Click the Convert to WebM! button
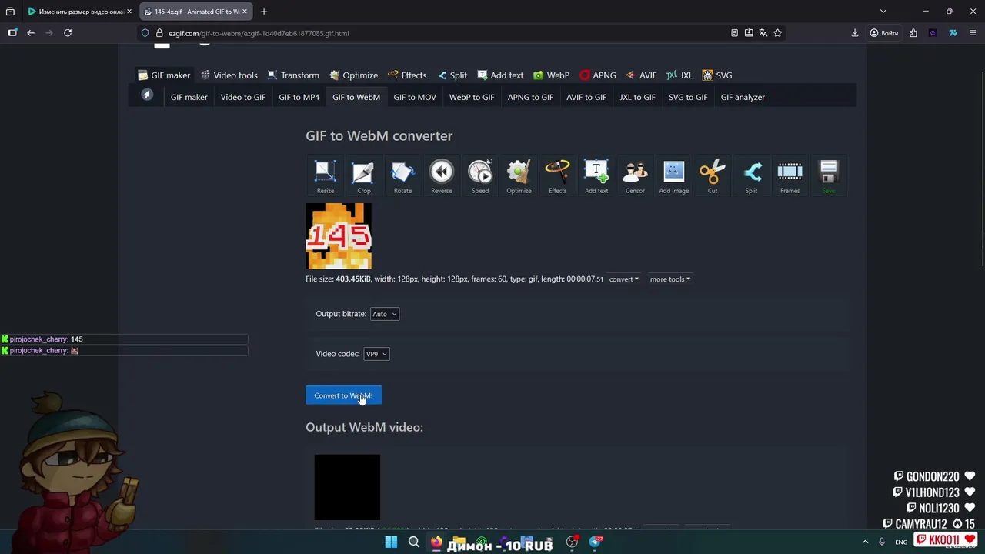The height and width of the screenshot is (554, 985). 343,395
